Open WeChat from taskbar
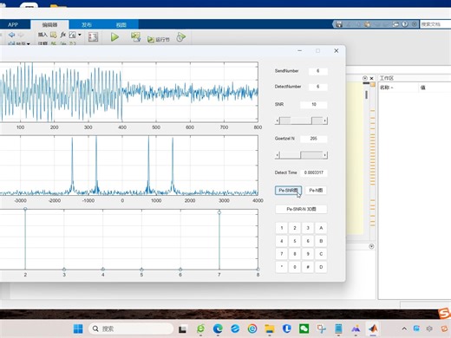 coord(304,328)
